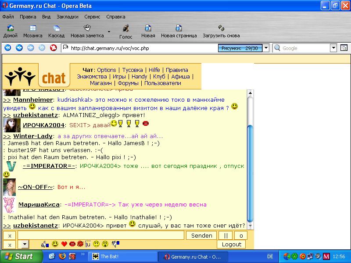
Task: Open the Справка menu
Action: (x=116, y=17)
